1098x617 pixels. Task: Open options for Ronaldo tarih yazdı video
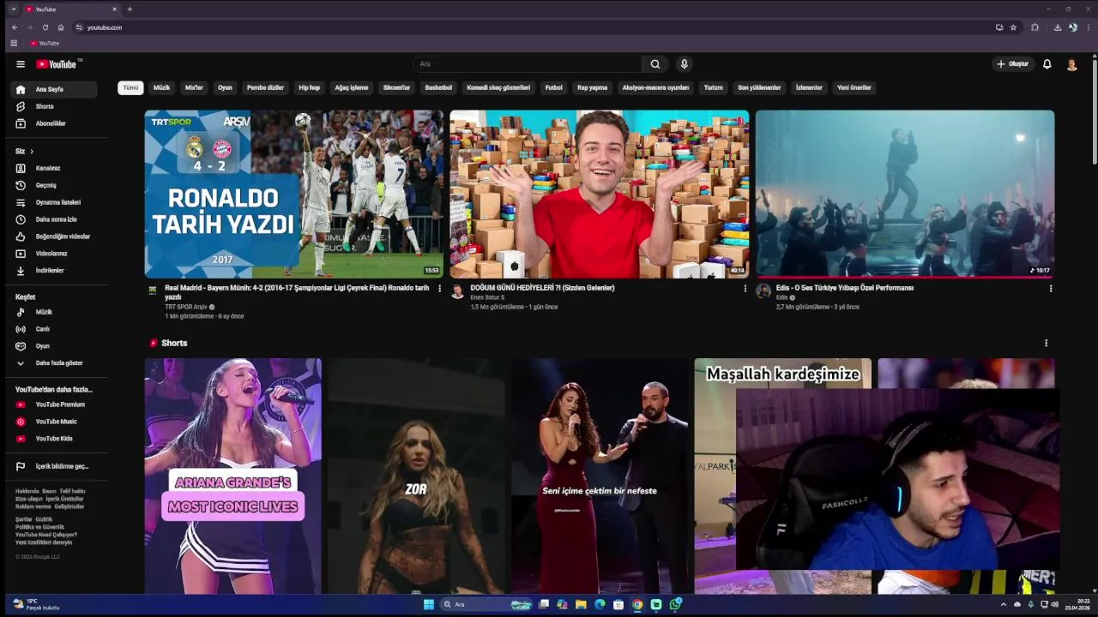coord(440,289)
